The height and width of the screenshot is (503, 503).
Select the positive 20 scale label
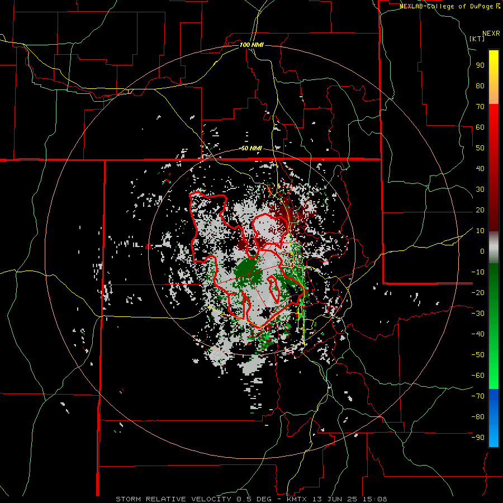coord(480,210)
